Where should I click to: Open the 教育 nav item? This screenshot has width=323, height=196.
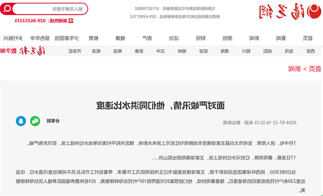[x=94, y=38]
